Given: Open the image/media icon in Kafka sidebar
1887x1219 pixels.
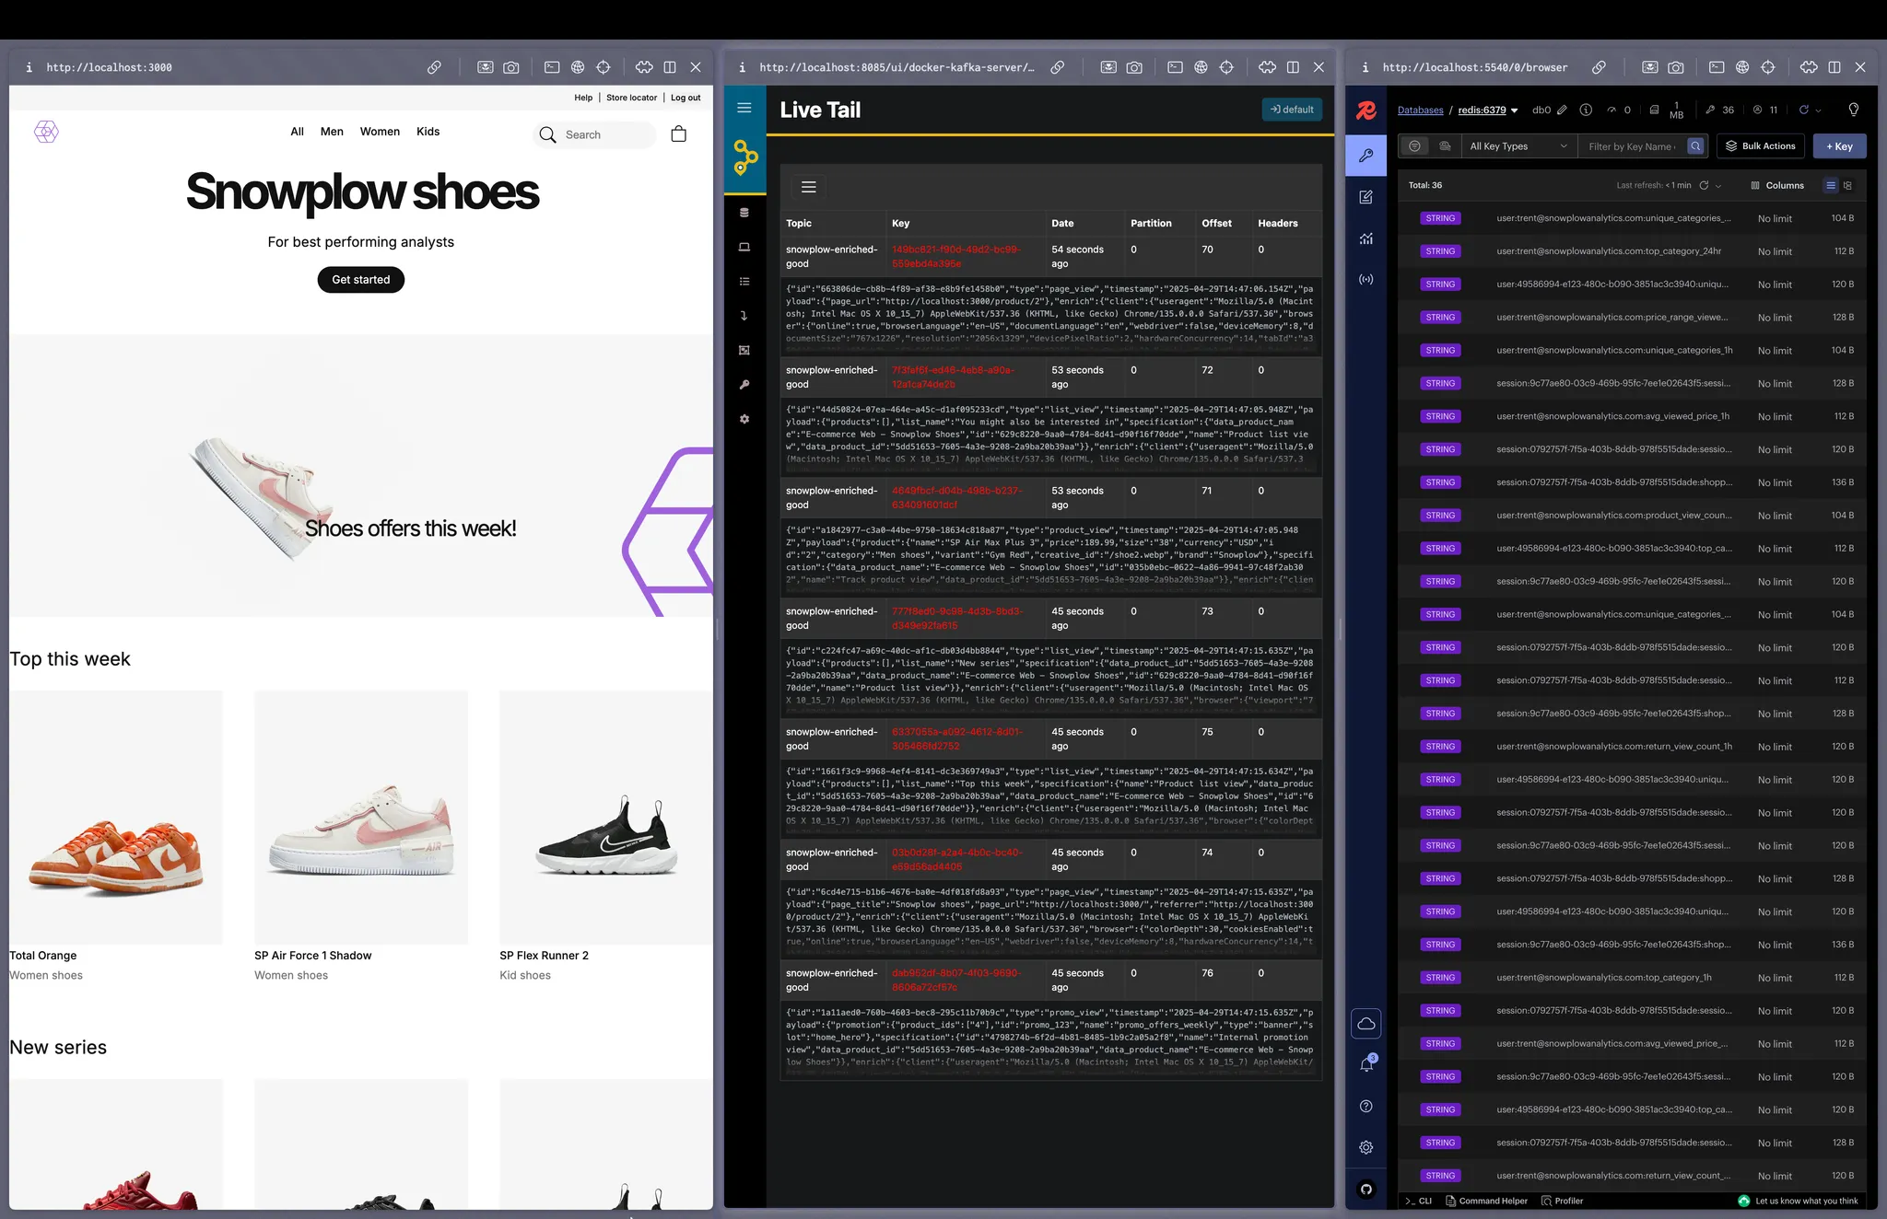Looking at the screenshot, I should [x=744, y=350].
